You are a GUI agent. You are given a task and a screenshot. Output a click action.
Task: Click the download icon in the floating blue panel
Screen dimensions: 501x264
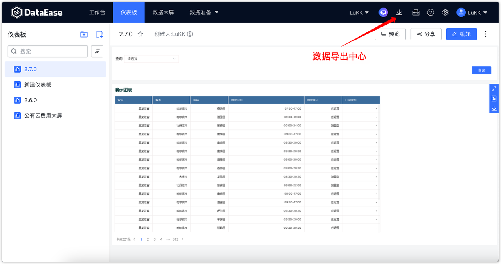[494, 108]
